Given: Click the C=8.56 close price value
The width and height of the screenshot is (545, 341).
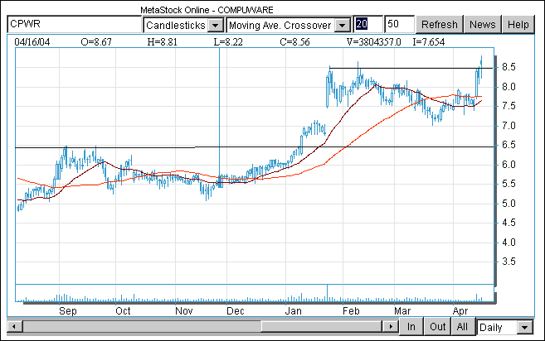Looking at the screenshot, I should pos(294,42).
